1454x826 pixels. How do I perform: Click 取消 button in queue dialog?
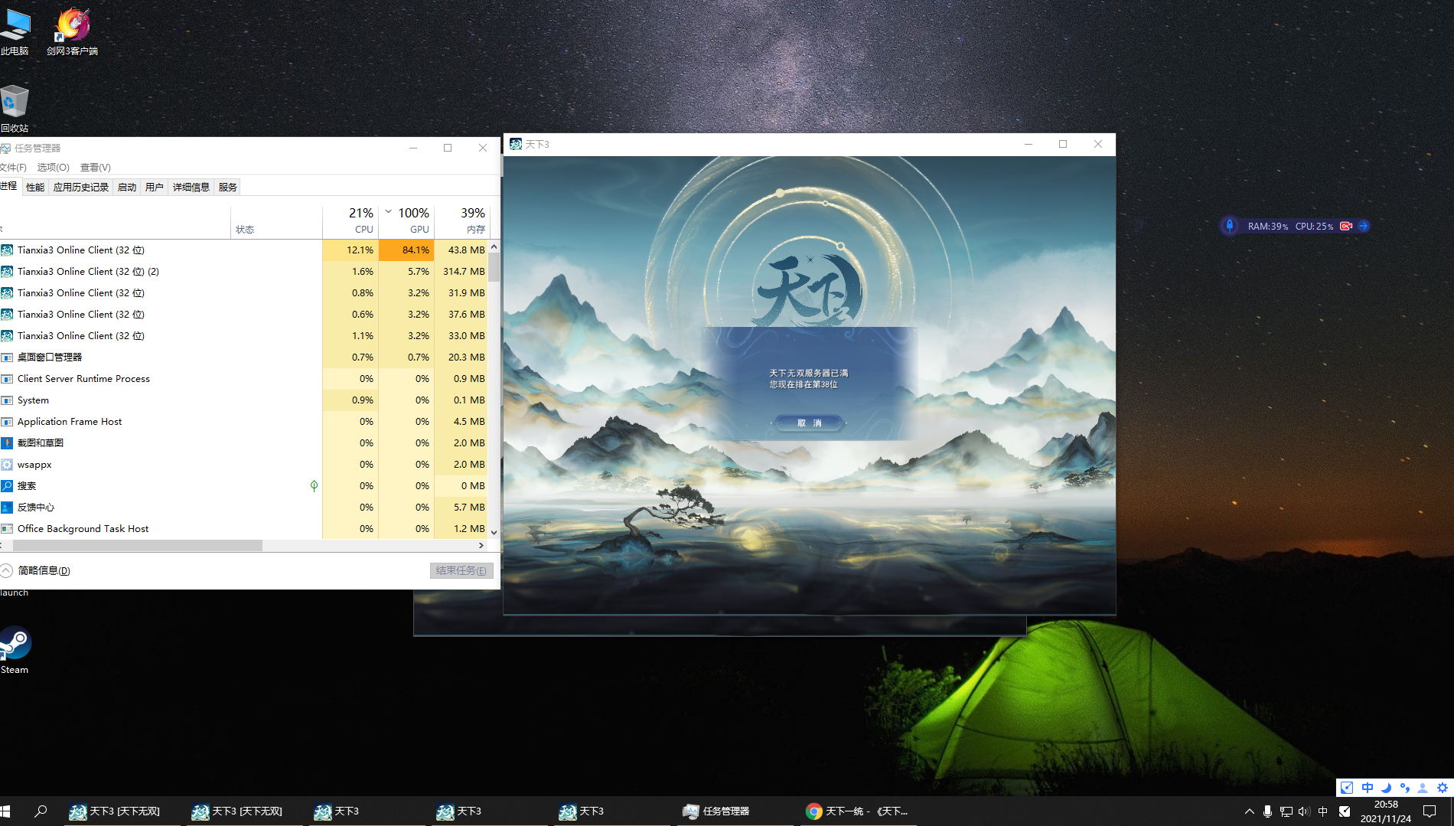tap(809, 423)
